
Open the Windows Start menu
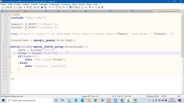[x=3, y=100]
